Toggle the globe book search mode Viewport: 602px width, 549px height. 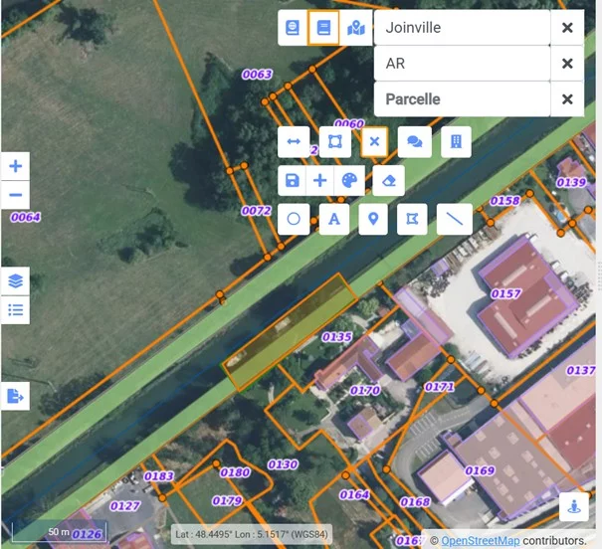[293, 28]
